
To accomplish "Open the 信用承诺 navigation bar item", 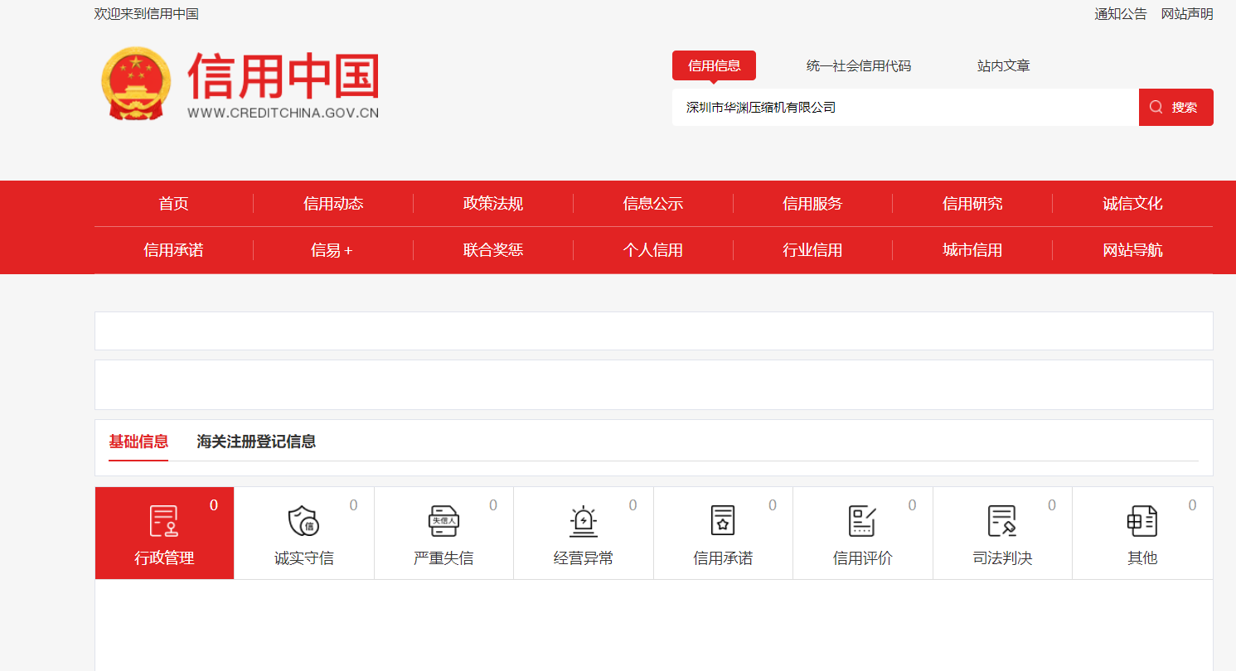I will tap(174, 250).
